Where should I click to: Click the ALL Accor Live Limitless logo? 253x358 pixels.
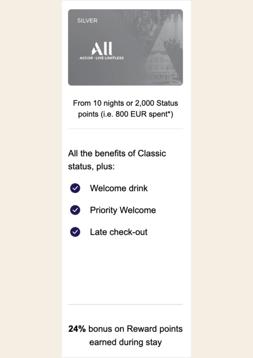(x=102, y=51)
